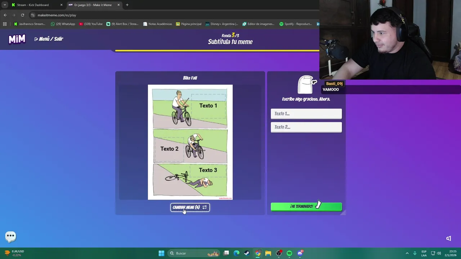Image resolution: width=461 pixels, height=259 pixels.
Task: Click the Texto 1 label on meme
Action: (208, 105)
